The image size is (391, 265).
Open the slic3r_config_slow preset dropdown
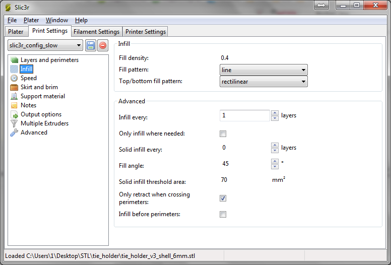(x=45, y=45)
